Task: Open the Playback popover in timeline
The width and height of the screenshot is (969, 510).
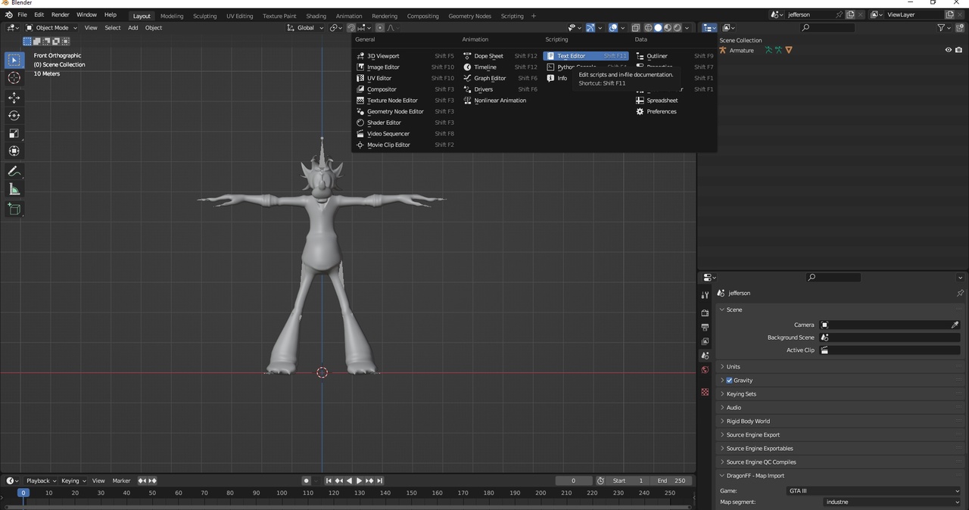Action: pos(41,481)
